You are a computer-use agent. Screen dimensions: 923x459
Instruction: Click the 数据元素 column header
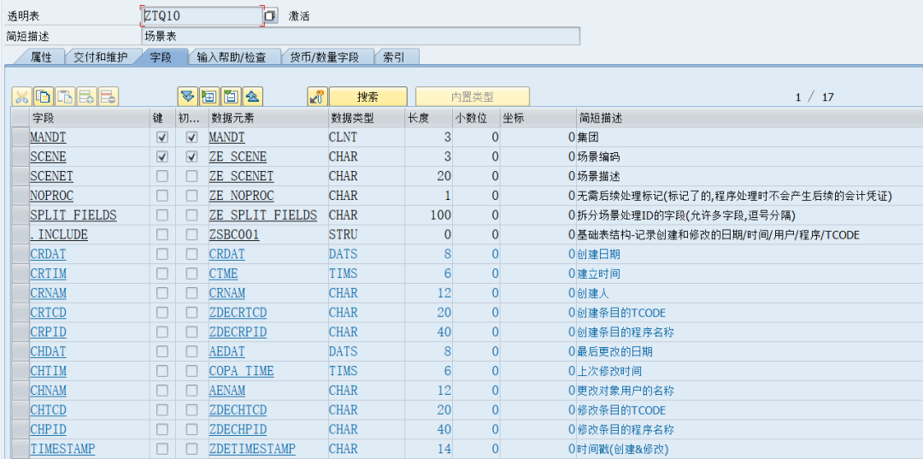click(267, 118)
